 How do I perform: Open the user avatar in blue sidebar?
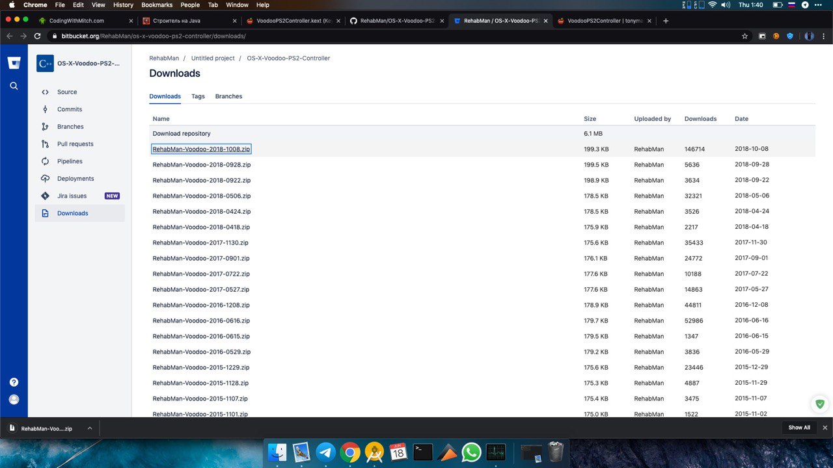(x=14, y=400)
